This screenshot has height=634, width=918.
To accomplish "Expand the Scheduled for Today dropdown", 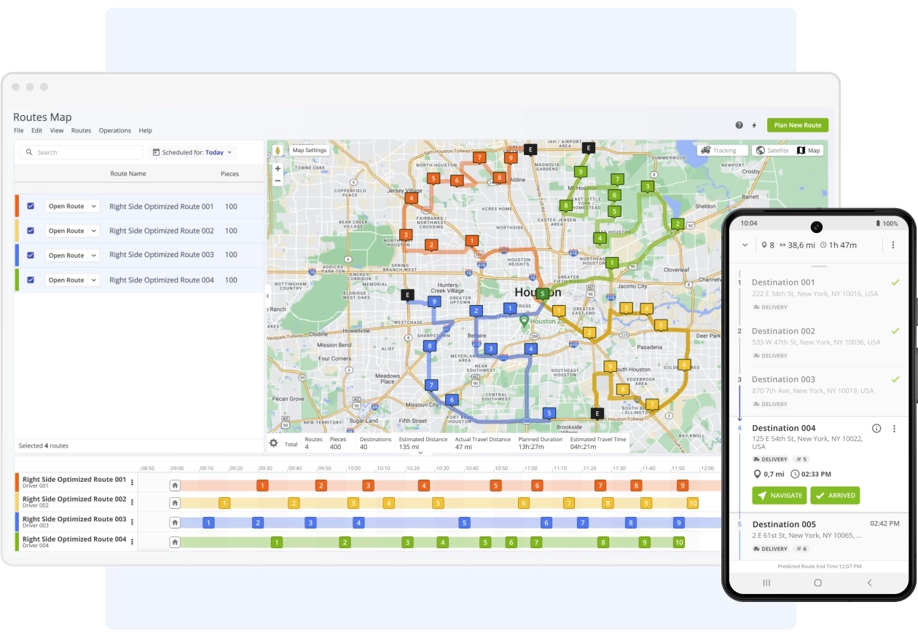I will (x=193, y=153).
